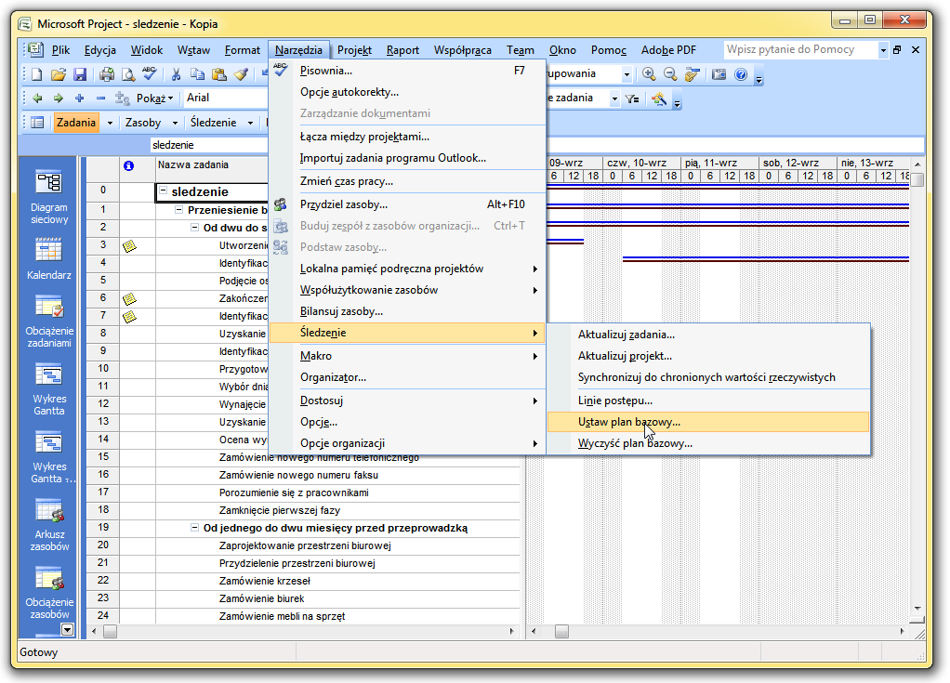Click the Help question input field
The width and height of the screenshot is (950, 683).
(x=799, y=49)
